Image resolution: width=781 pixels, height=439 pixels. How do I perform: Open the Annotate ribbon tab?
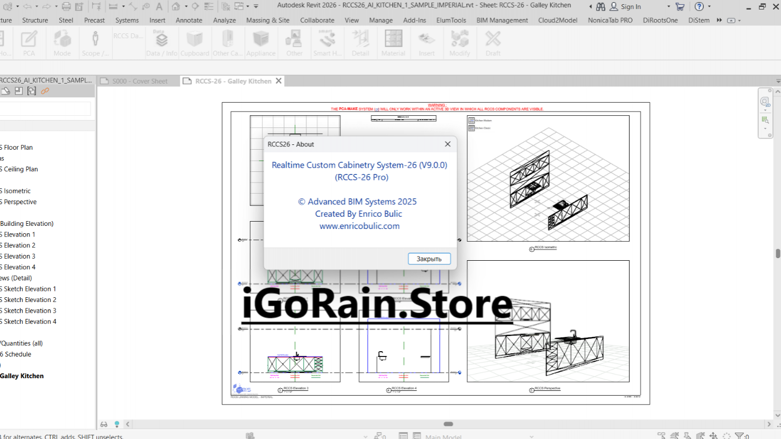click(x=189, y=20)
